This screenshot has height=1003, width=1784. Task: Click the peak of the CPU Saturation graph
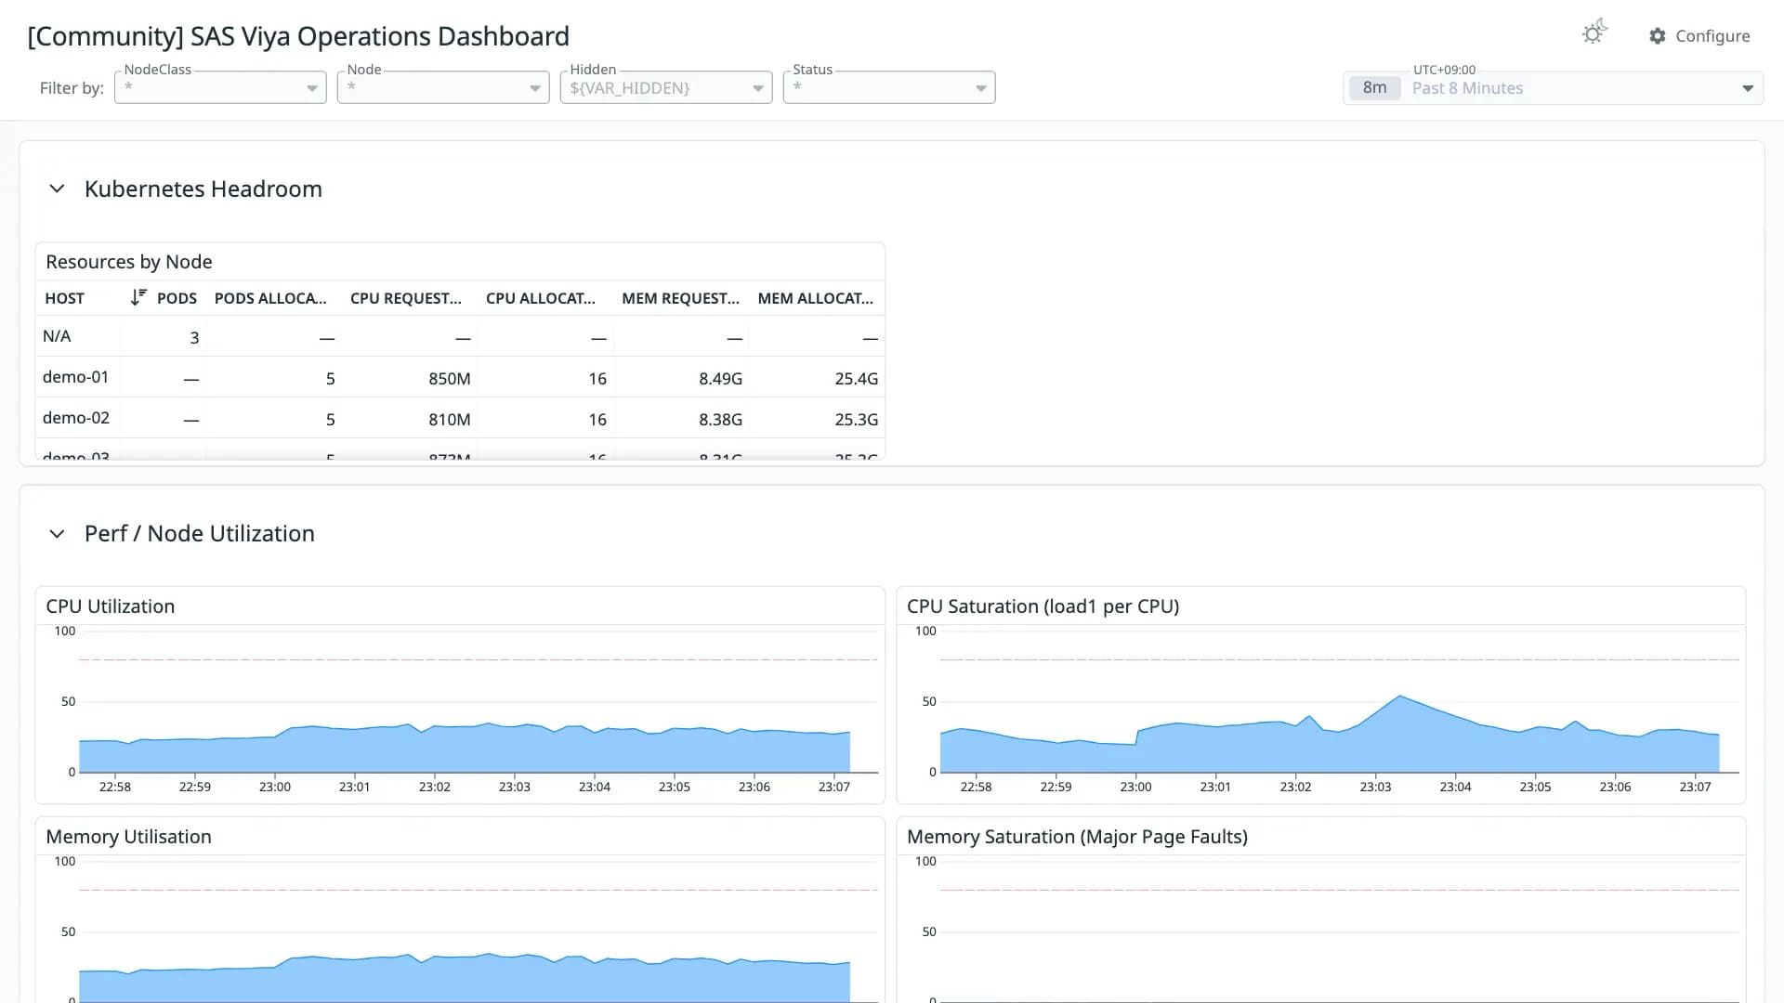[1400, 696]
